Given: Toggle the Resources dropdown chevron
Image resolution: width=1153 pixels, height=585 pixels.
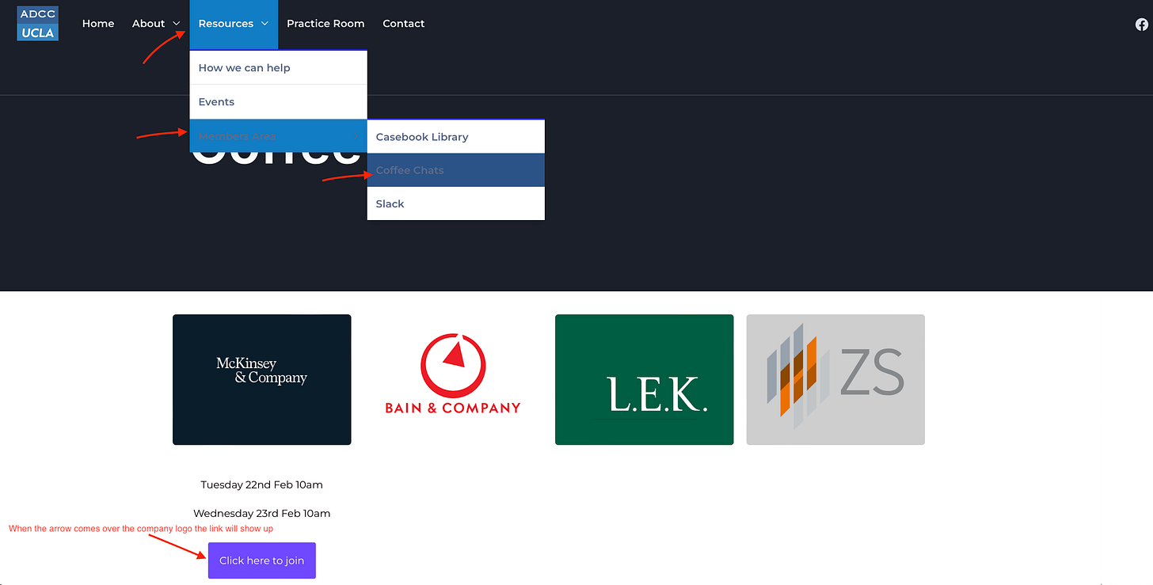Looking at the screenshot, I should [264, 24].
